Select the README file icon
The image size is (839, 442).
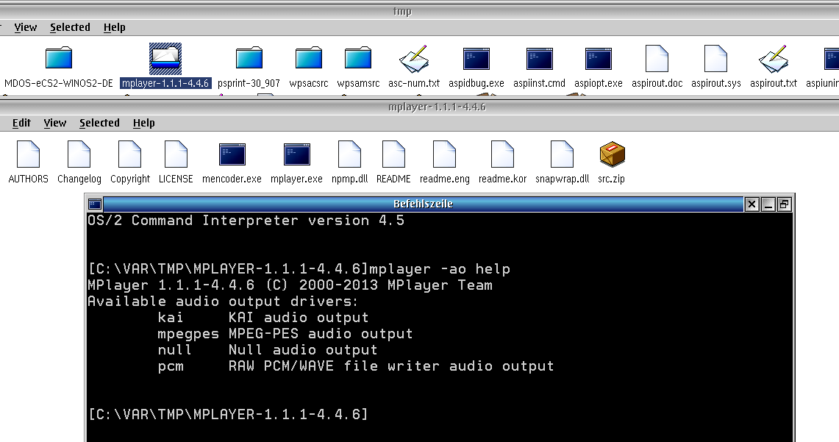coord(394,154)
